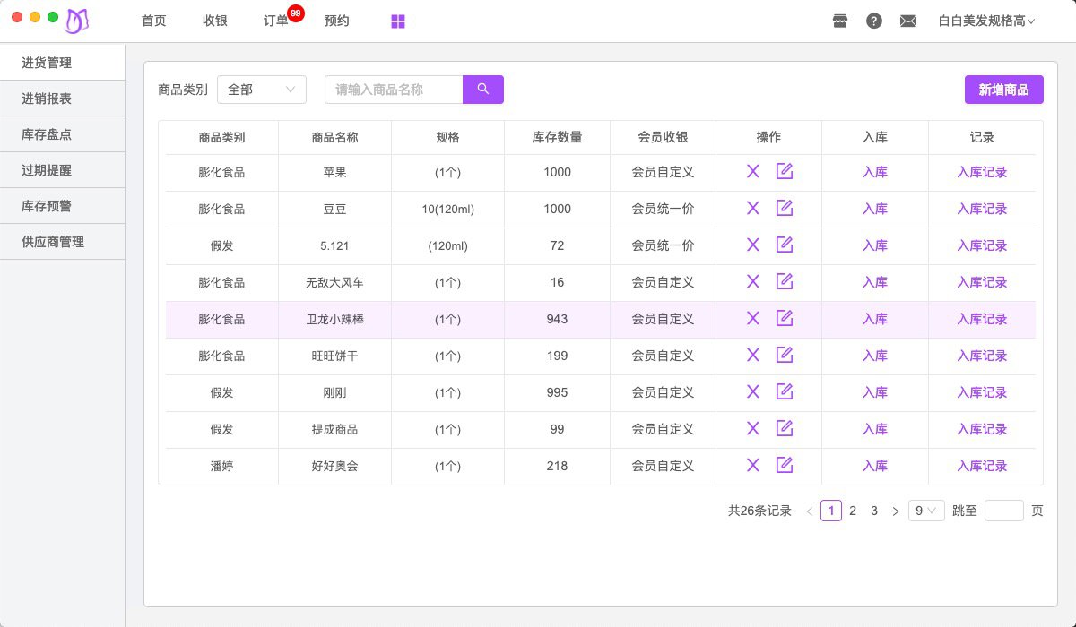This screenshot has width=1076, height=627.
Task: Open the mail envelope icon
Action: pyautogui.click(x=908, y=21)
